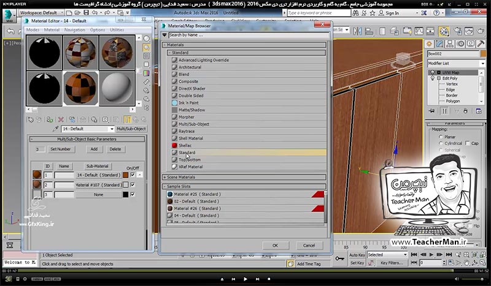
Task: Click Put to Library icon
Action: (94, 119)
